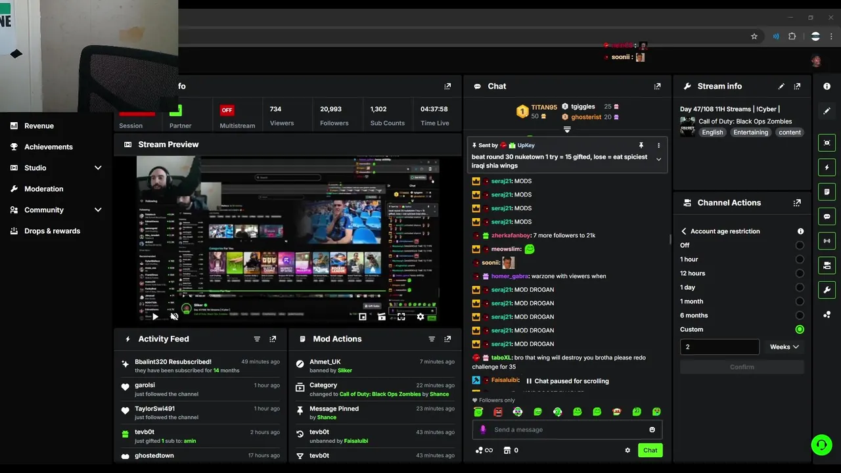
Task: Pop out the Activity Feed panel
Action: [x=273, y=339]
